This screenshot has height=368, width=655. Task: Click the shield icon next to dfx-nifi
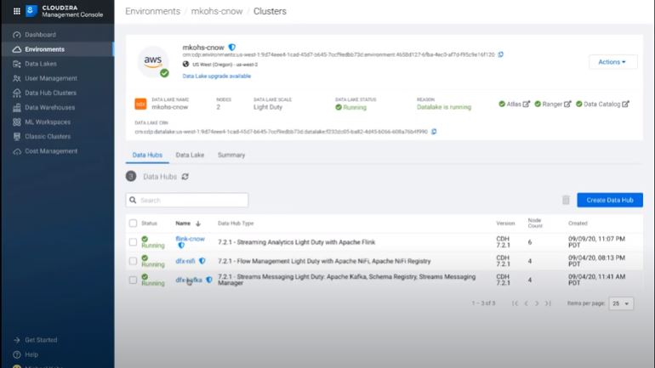(202, 261)
